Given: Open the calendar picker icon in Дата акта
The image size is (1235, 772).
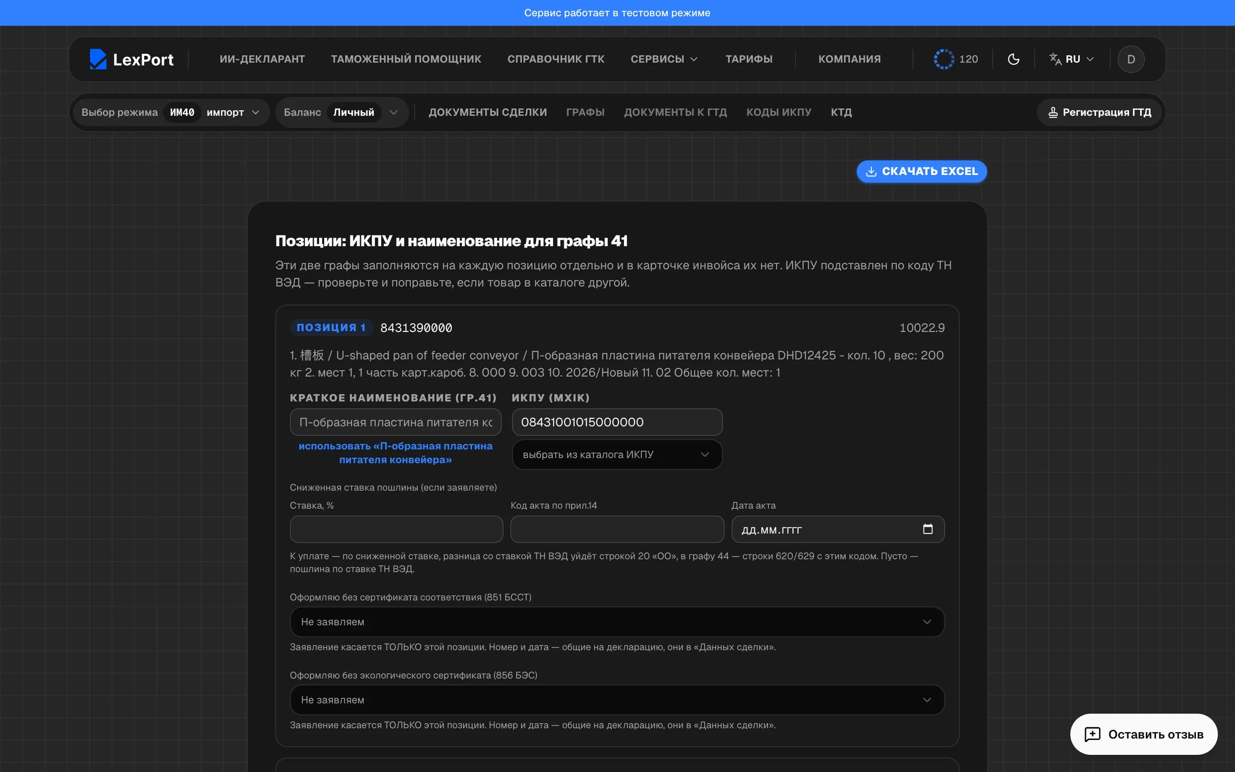Looking at the screenshot, I should click(928, 530).
